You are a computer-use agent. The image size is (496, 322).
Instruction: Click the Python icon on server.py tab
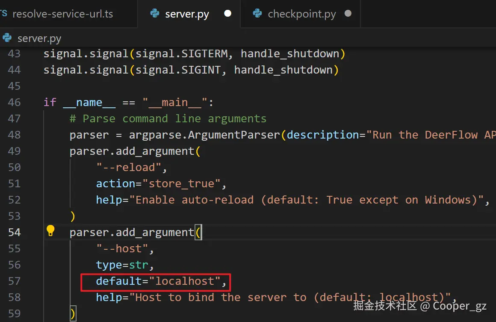point(155,13)
